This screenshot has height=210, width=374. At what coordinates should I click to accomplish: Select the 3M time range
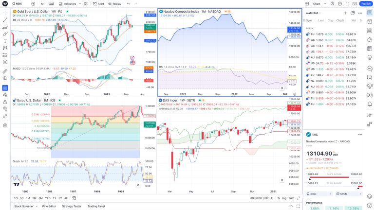35,198
